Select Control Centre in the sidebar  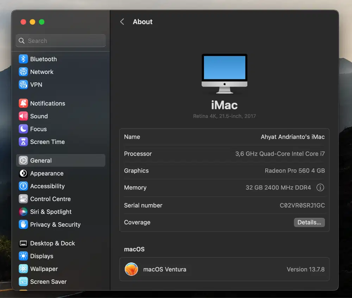coord(50,199)
